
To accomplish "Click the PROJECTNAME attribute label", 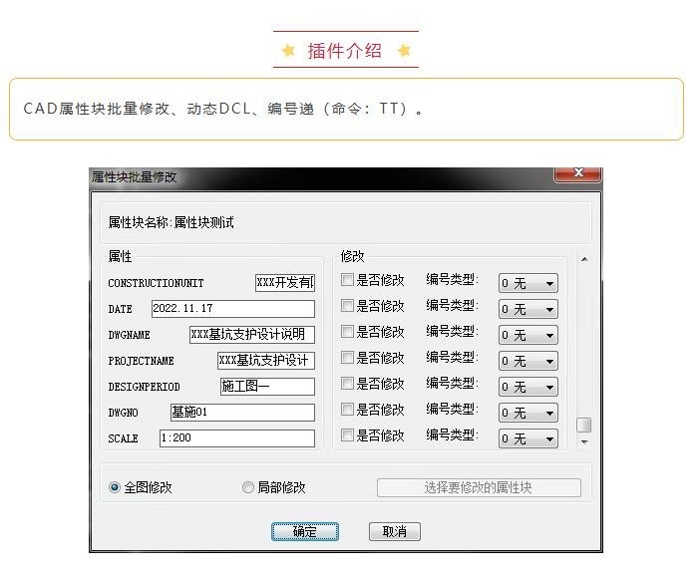I will [x=141, y=361].
